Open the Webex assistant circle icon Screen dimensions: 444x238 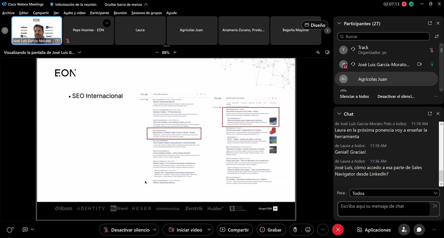coord(10,230)
